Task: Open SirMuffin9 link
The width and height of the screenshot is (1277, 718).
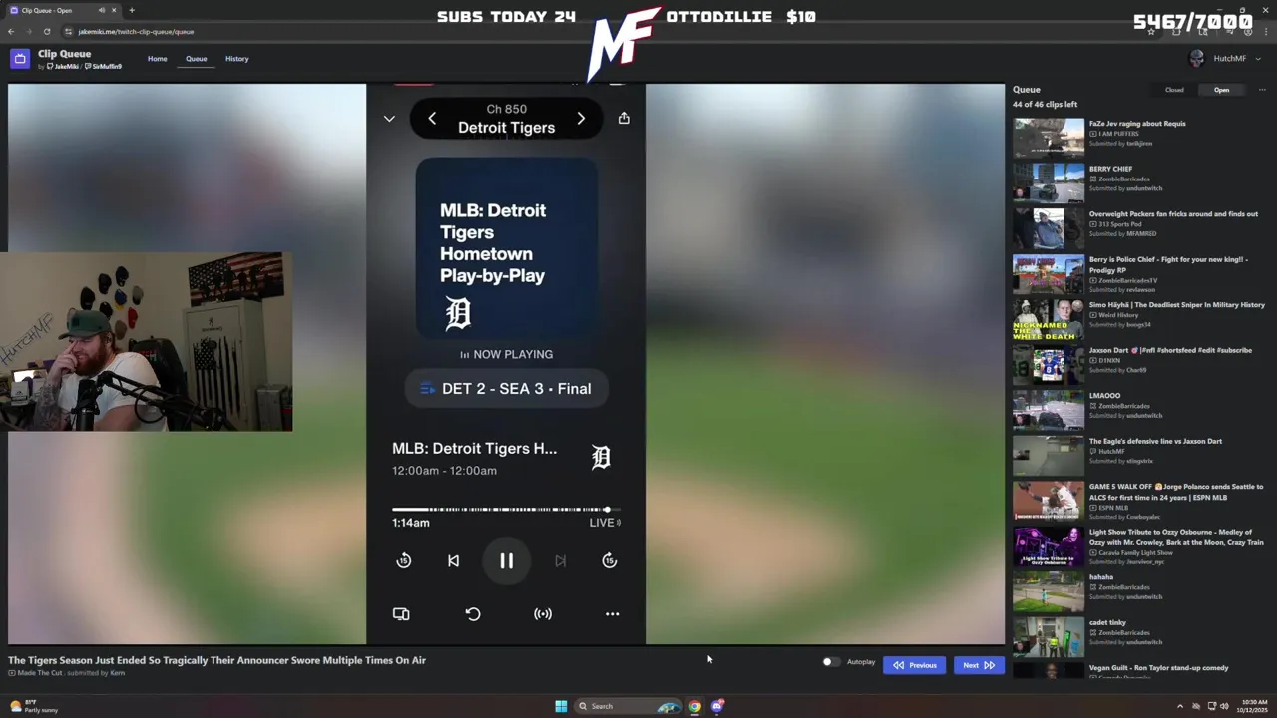Action: 103,67
